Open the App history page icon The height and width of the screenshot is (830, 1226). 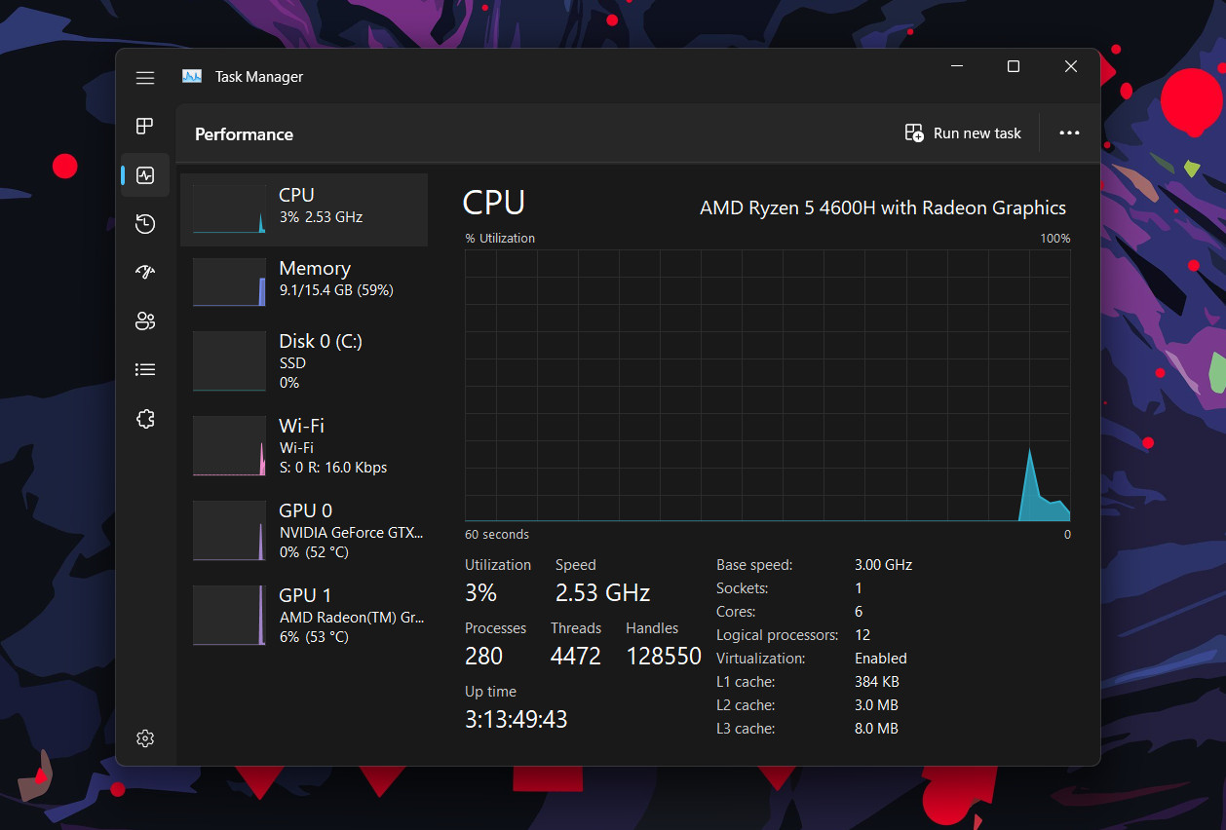pos(145,224)
